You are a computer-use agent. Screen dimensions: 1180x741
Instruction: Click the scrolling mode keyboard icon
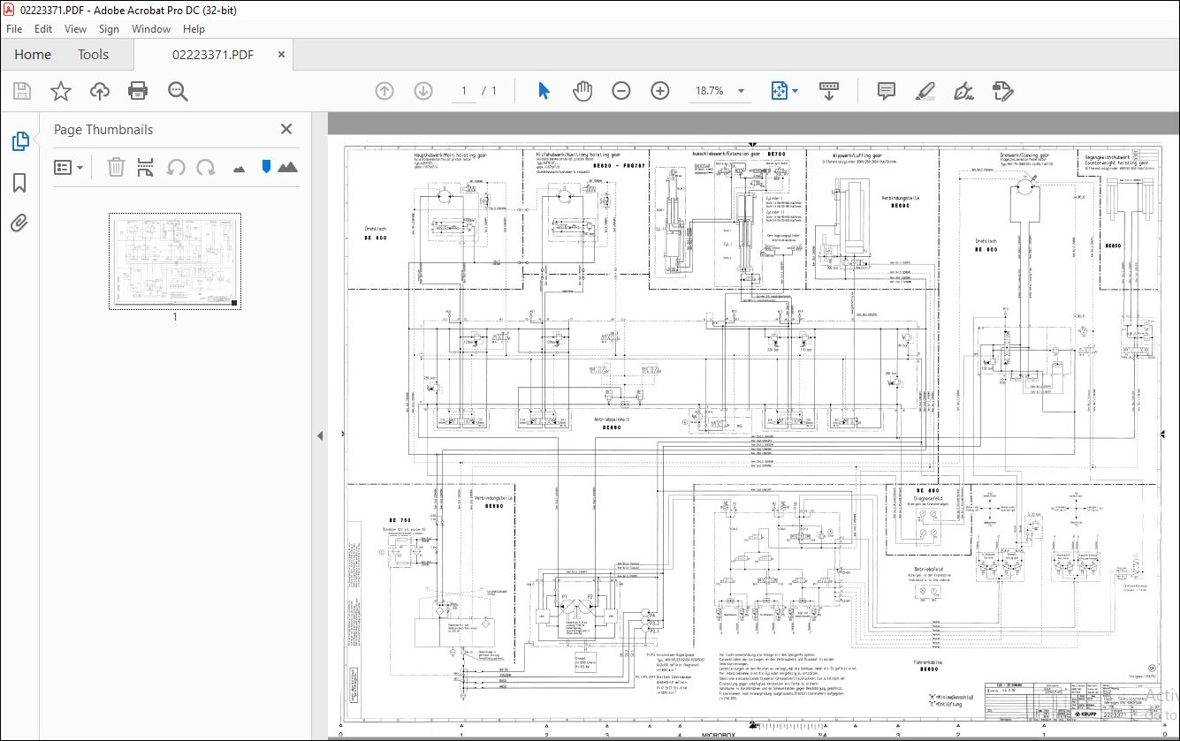coord(829,91)
